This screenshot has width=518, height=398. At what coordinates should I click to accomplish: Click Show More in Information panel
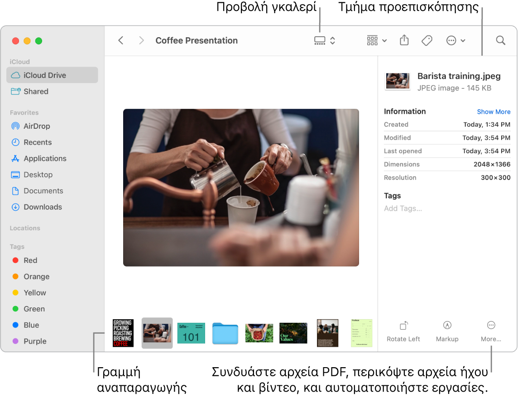[x=494, y=112]
